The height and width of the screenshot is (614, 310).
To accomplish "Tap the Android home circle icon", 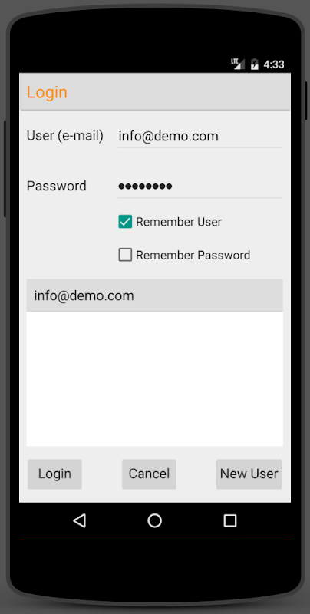I will pos(154,520).
